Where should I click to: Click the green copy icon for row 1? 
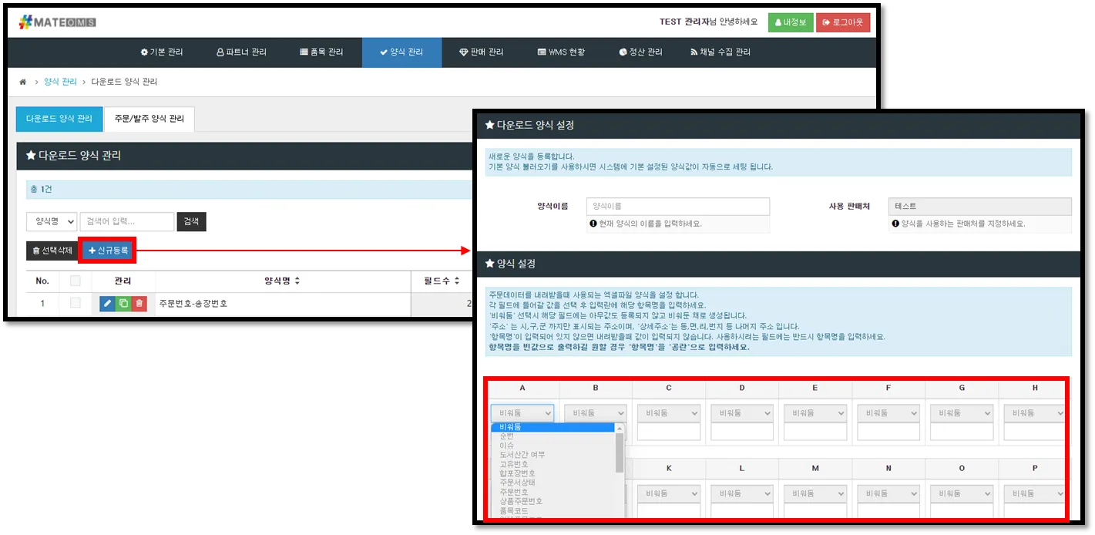point(123,304)
